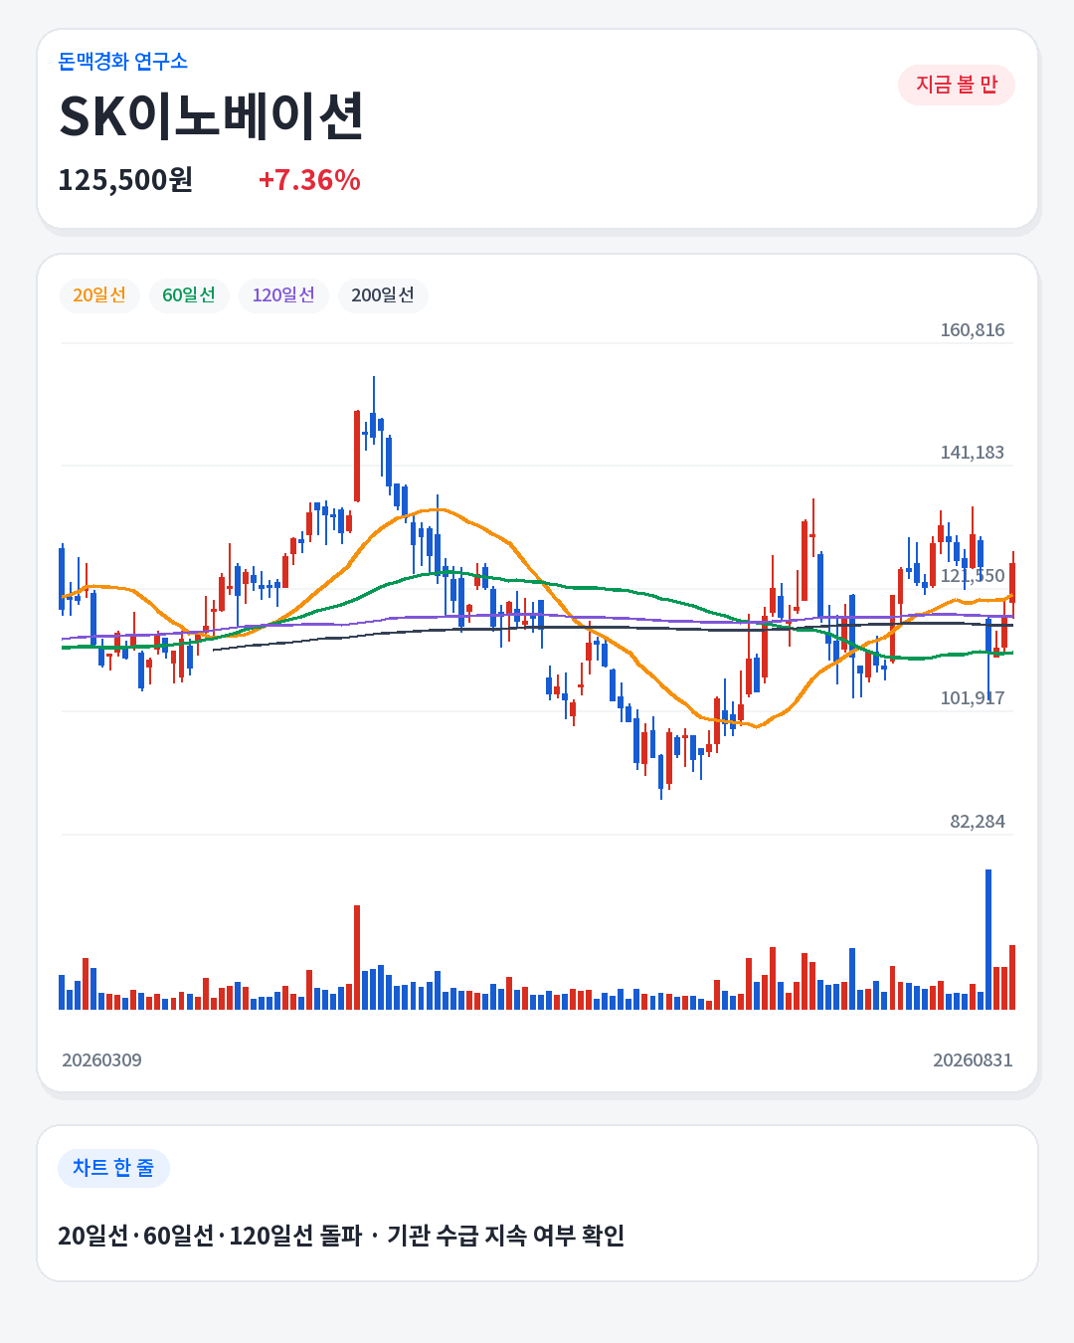Click the SK이노베이션 stock title
The image size is (1074, 1343).
[211, 116]
